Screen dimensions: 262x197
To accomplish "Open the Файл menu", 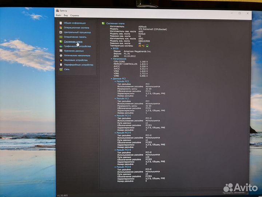I will (x=58, y=15).
